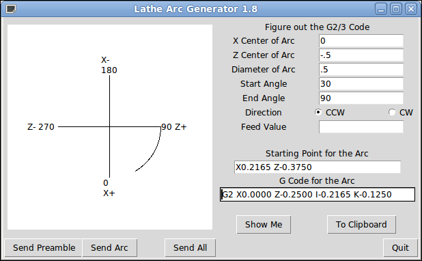Quit the application with Quit button
The width and height of the screenshot is (422, 261).
coord(400,248)
